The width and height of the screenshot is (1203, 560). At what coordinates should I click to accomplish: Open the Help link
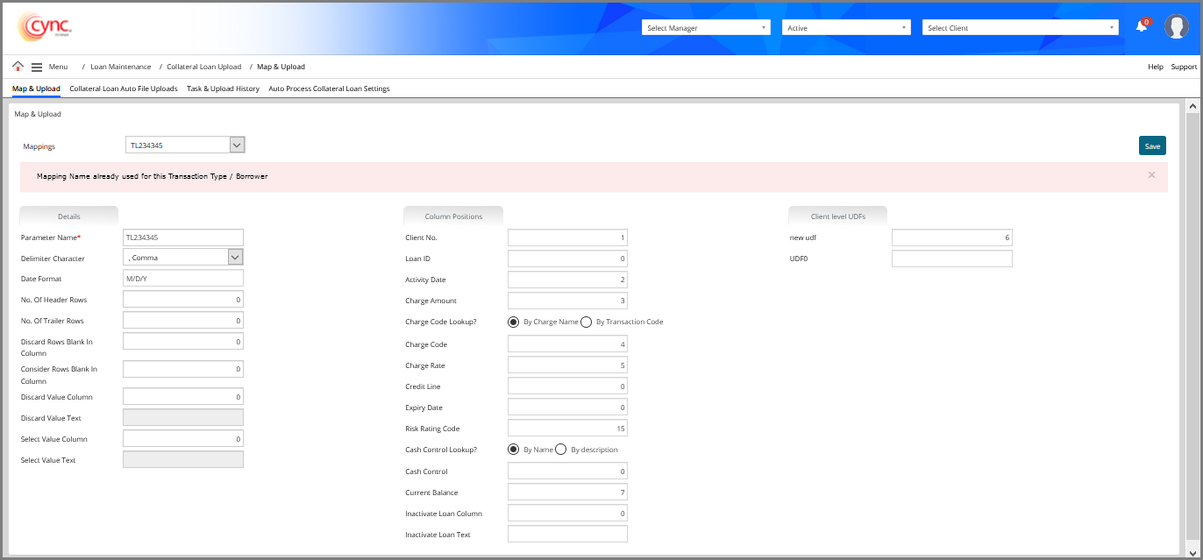coord(1155,67)
